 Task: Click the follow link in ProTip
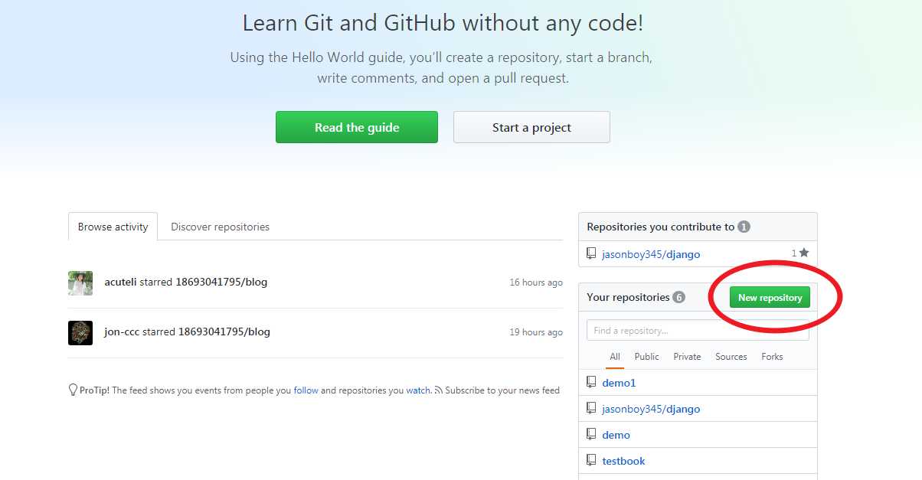point(306,390)
